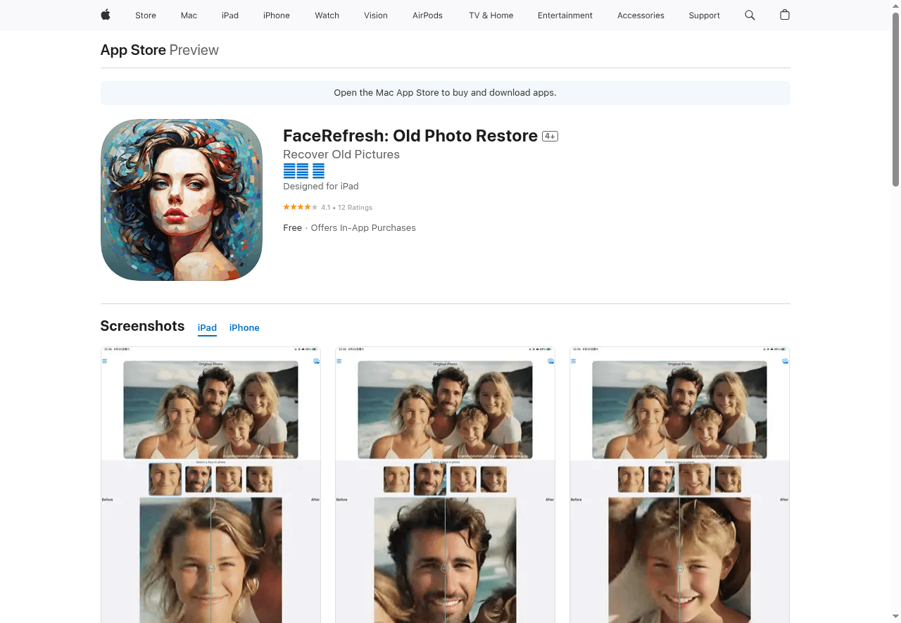Click the Accessories nav item

pyautogui.click(x=641, y=15)
